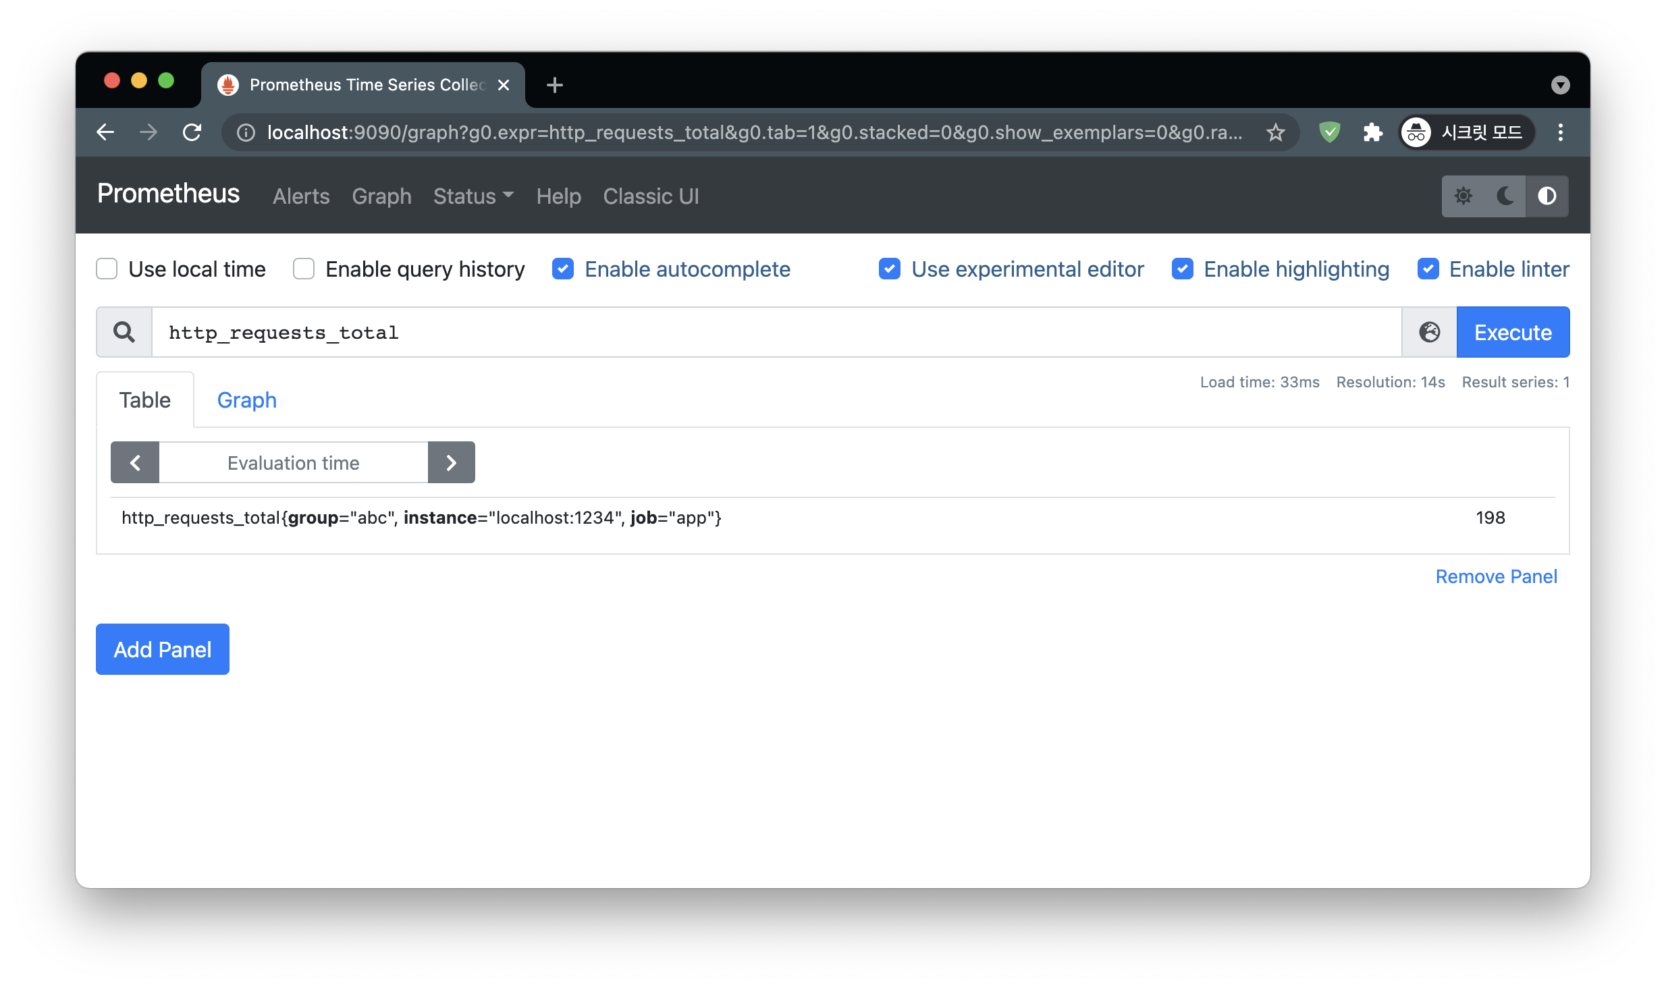Enable Use local time checkbox

(107, 269)
